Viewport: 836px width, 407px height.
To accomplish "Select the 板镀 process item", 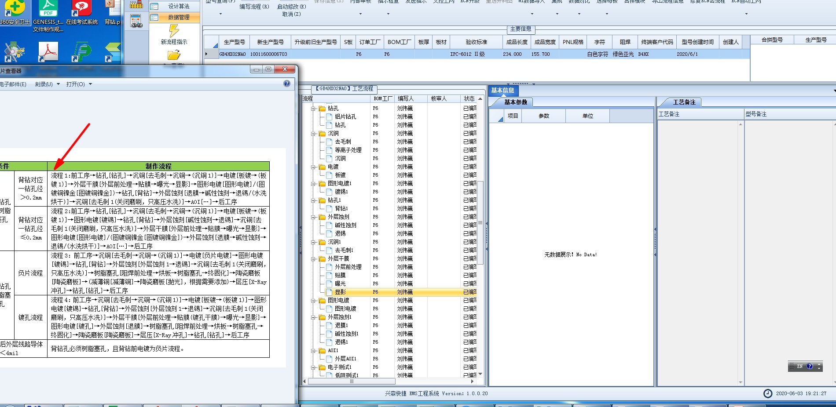I will pos(340,175).
